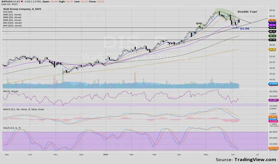
Task: Click the 'Double Top!' chart annotation
Action: click(247, 12)
